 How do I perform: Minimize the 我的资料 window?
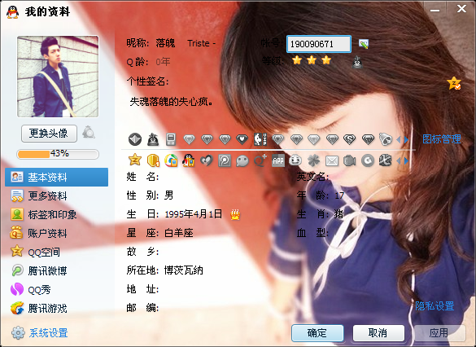(x=435, y=10)
